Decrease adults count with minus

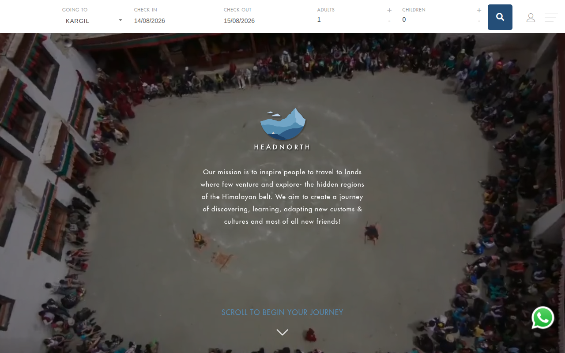pyautogui.click(x=389, y=21)
